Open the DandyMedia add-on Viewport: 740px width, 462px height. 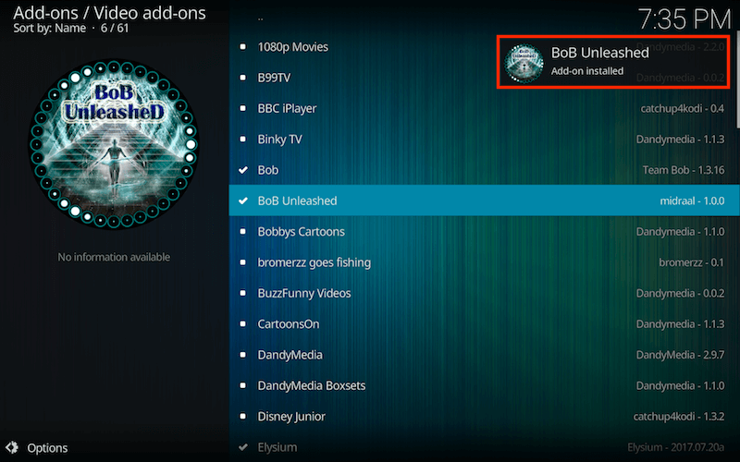coord(484,355)
